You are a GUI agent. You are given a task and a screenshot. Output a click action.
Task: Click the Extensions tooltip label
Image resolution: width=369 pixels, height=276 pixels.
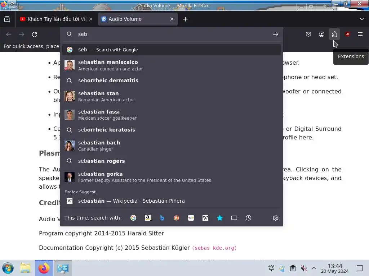point(351,56)
